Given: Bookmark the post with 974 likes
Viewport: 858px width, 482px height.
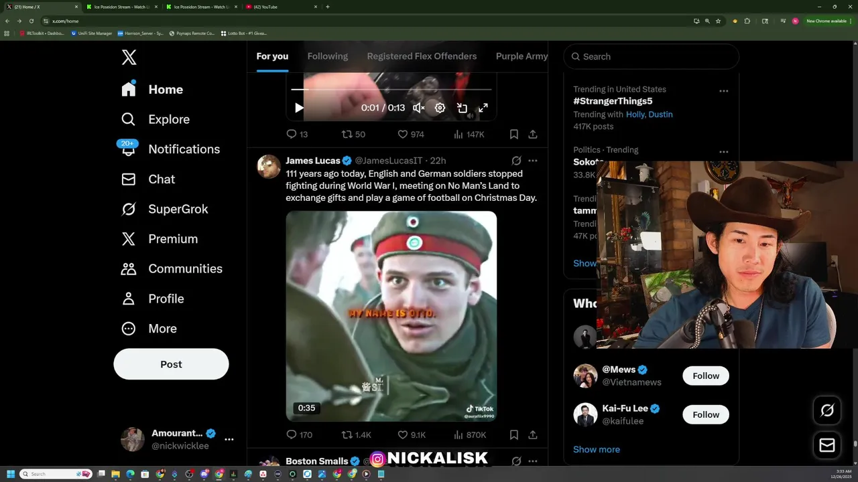Looking at the screenshot, I should (513, 134).
